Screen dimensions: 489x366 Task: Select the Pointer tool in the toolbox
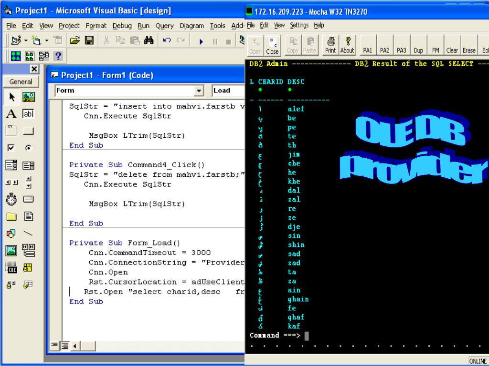[x=12, y=97]
